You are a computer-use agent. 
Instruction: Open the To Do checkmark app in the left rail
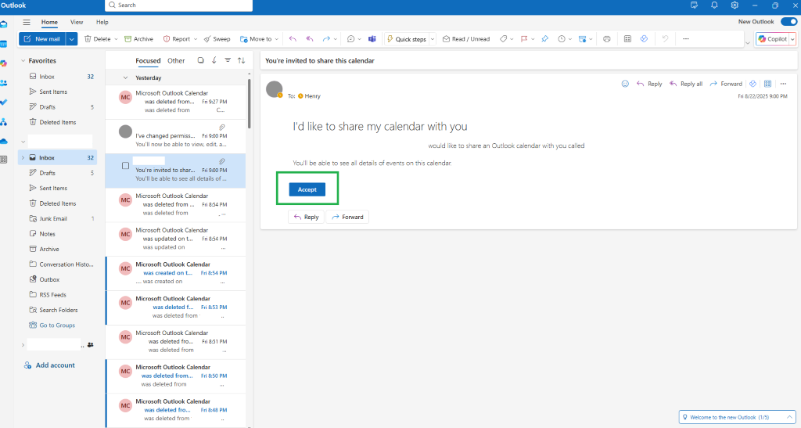click(4, 103)
